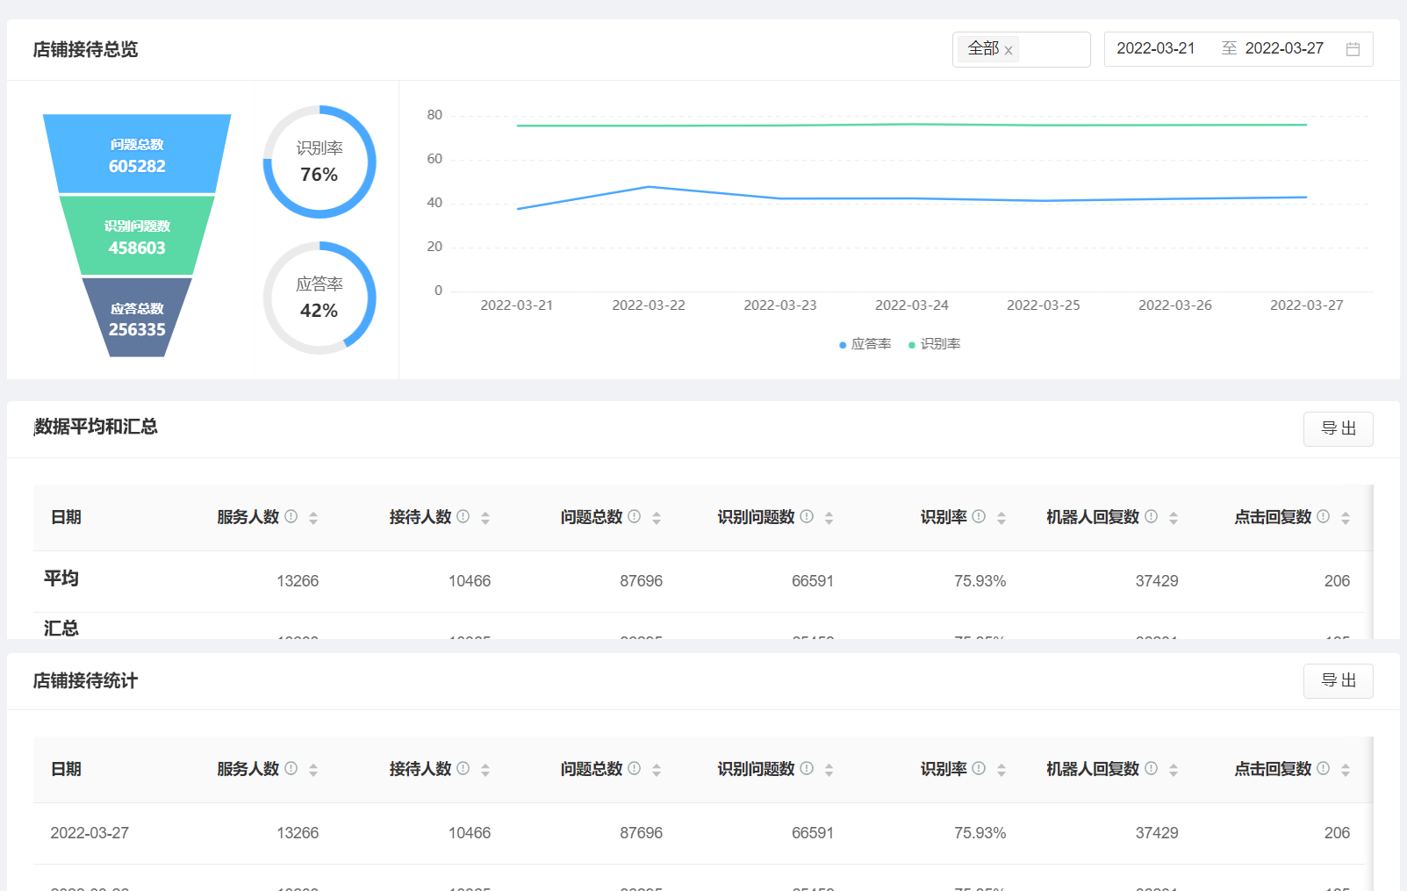Sort 店铺接待统计 table by 识别问题数
1407x891 pixels.
829,770
